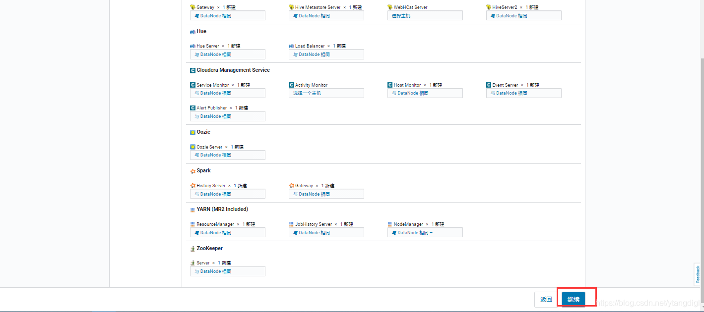Open host selector for Spark Gateway
The image size is (704, 312).
[x=326, y=194]
